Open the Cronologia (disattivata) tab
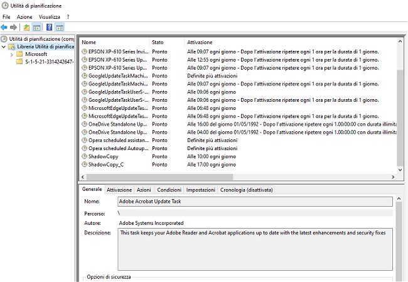Viewport: 408px width, 282px height. point(247,190)
